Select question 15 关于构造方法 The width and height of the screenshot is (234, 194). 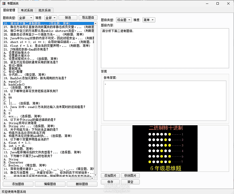49,133
